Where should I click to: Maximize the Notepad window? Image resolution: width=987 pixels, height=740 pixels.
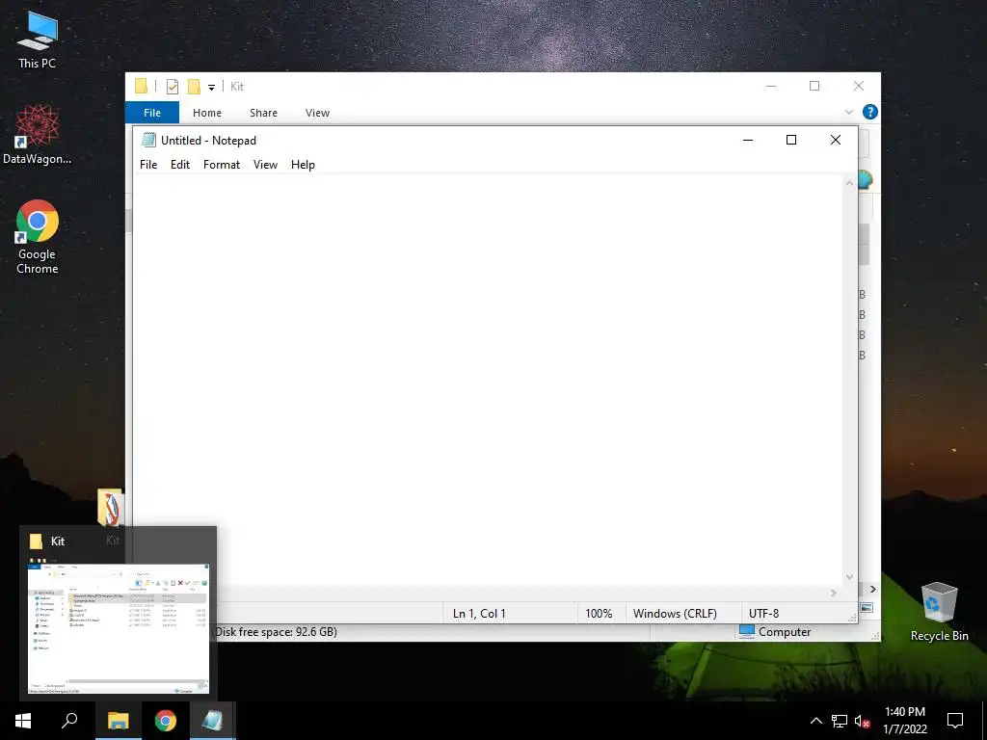click(x=791, y=140)
